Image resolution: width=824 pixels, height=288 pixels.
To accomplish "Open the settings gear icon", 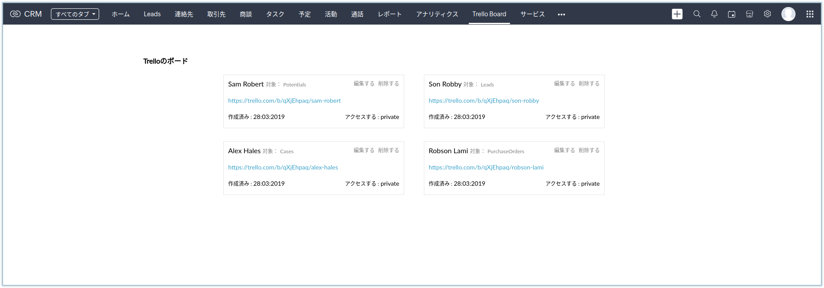I will (x=767, y=14).
